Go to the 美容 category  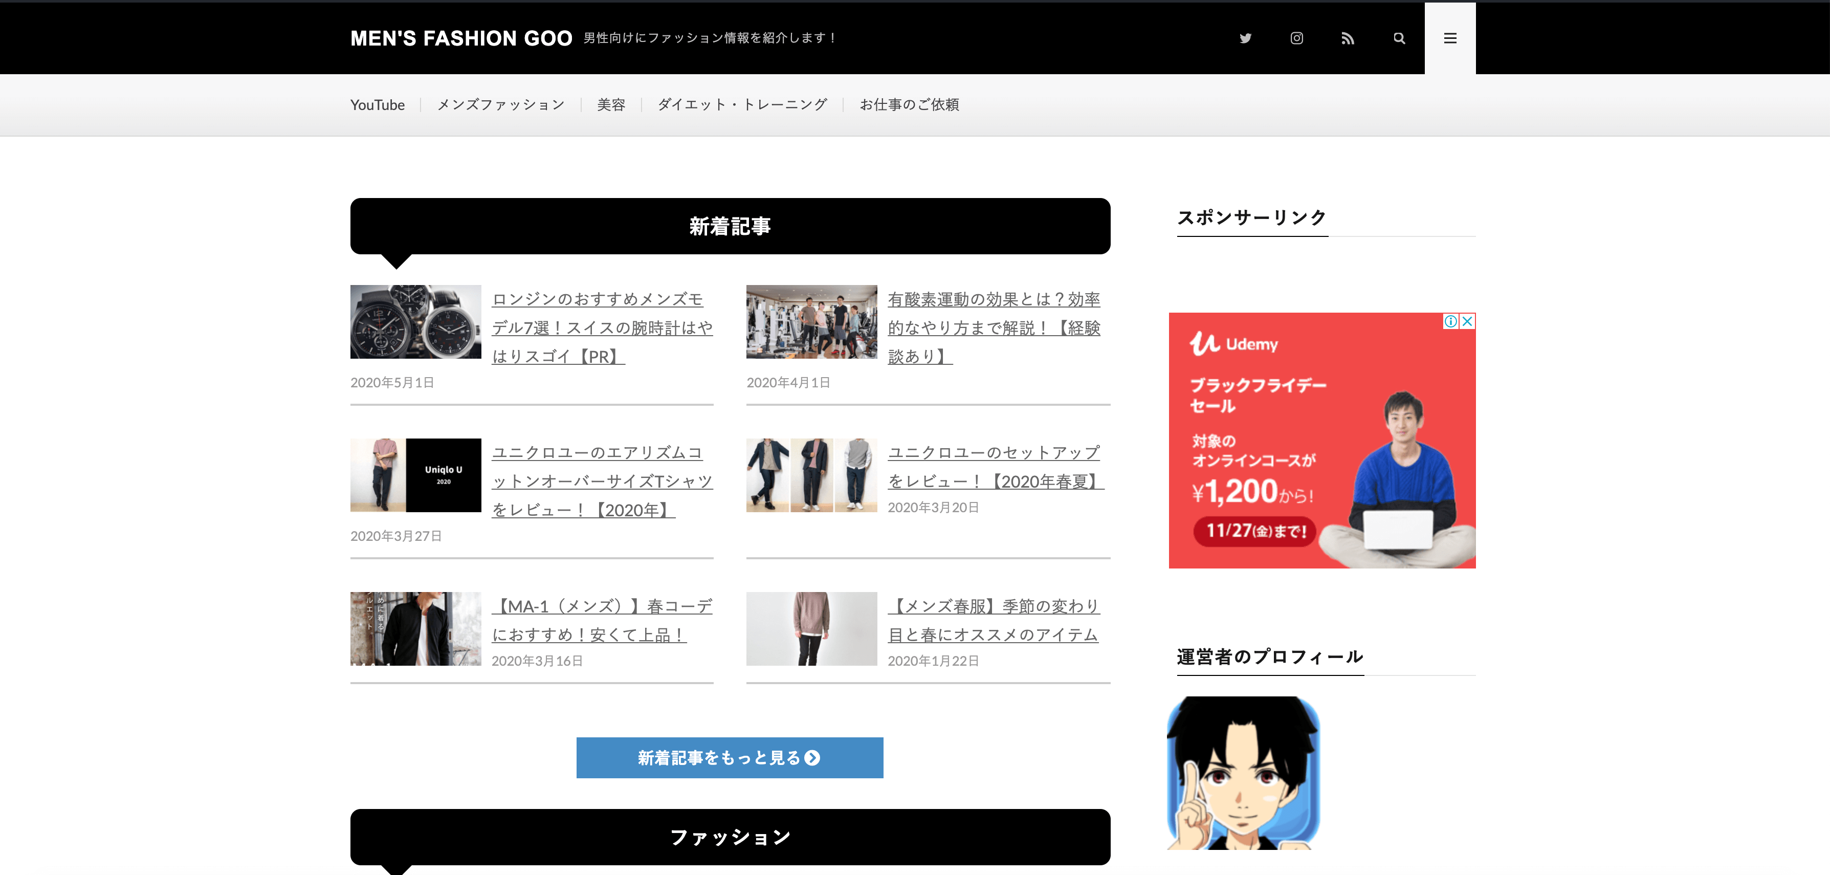click(x=611, y=105)
